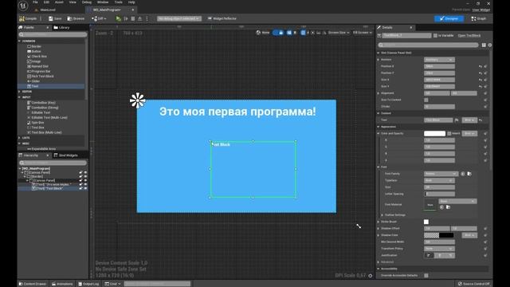Image resolution: width=510 pixels, height=287 pixels.
Task: Select Progress Bar widget in Palette
Action: [x=39, y=71]
